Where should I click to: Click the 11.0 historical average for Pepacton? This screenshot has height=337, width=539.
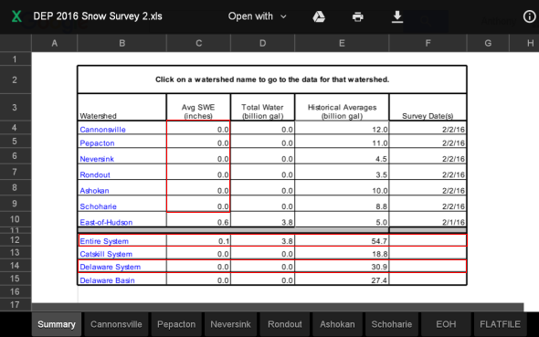point(342,142)
